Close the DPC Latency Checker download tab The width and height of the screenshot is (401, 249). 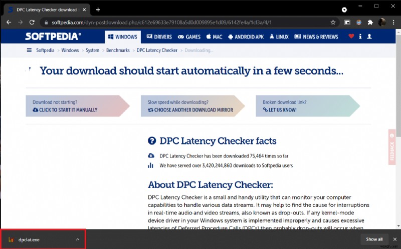tap(84, 9)
